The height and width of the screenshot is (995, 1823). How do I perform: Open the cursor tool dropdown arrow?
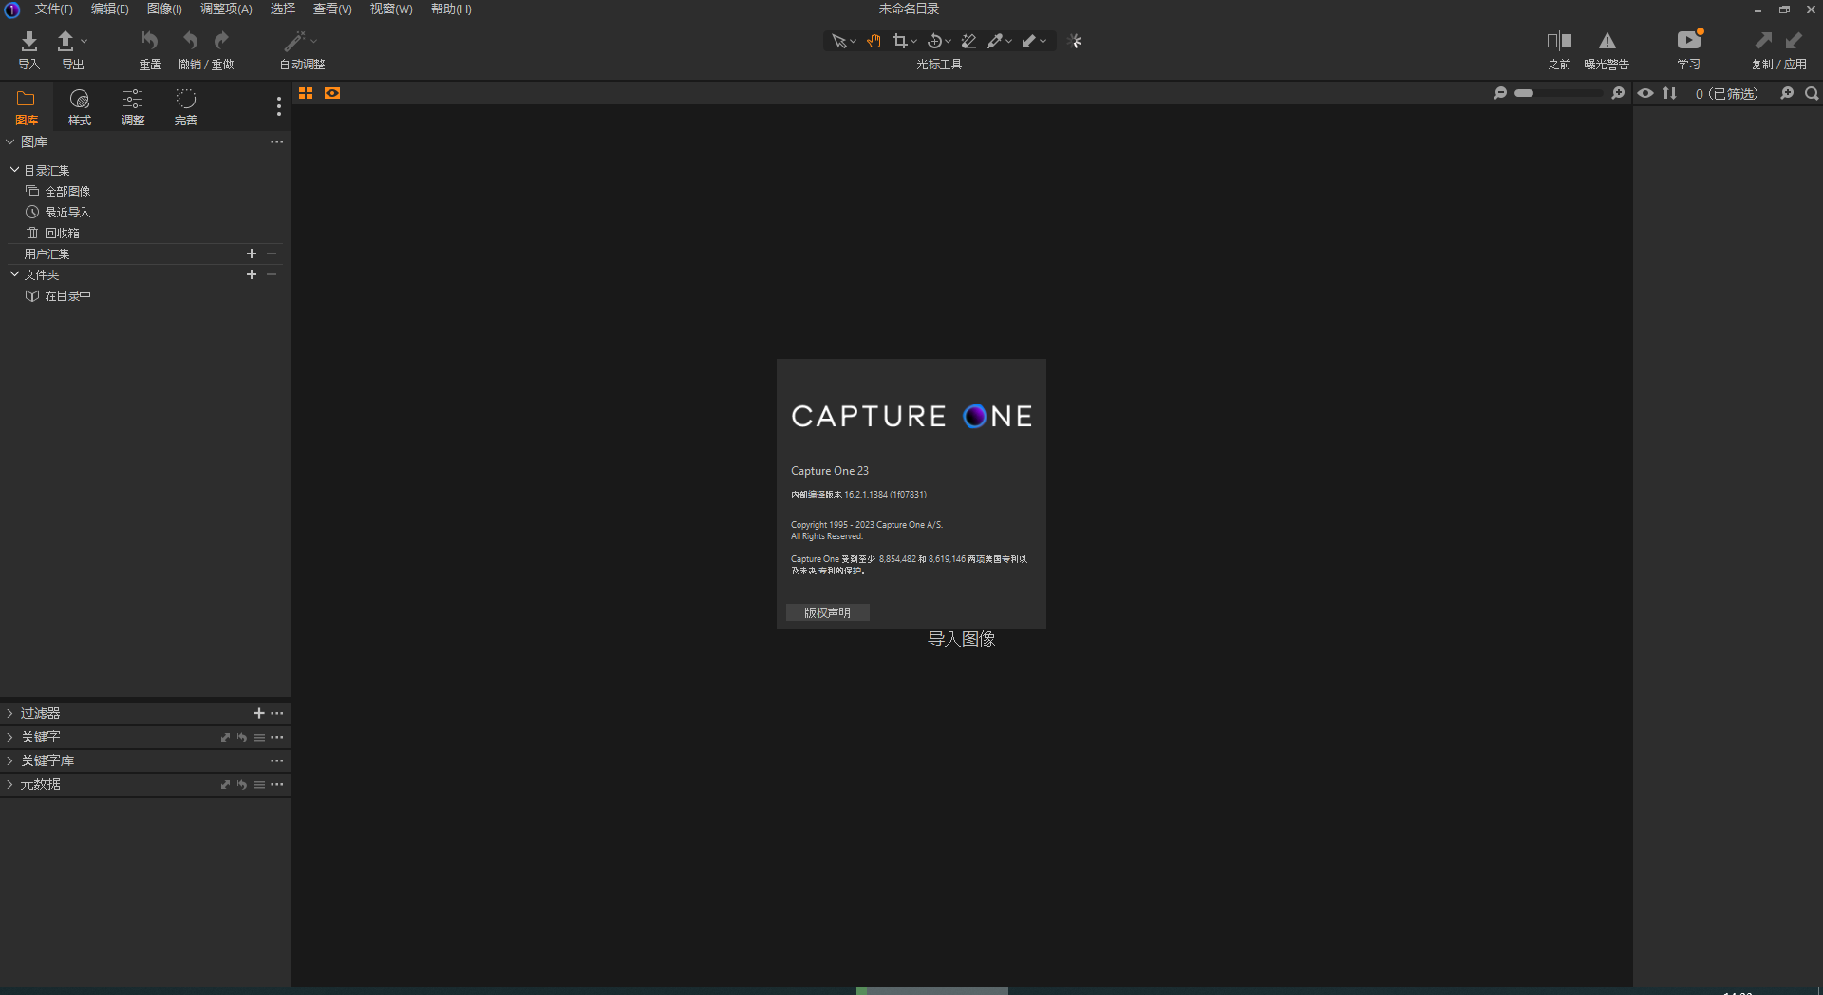pos(854,42)
